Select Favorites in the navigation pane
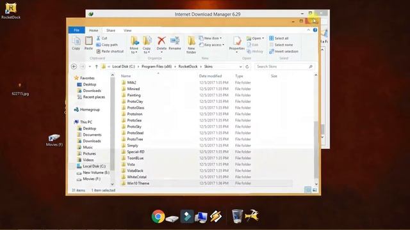The image size is (410, 230). (x=85, y=78)
